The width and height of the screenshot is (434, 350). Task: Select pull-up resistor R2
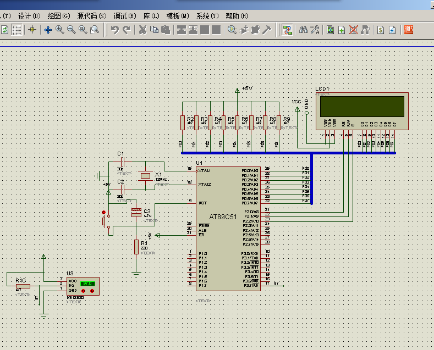[183, 123]
